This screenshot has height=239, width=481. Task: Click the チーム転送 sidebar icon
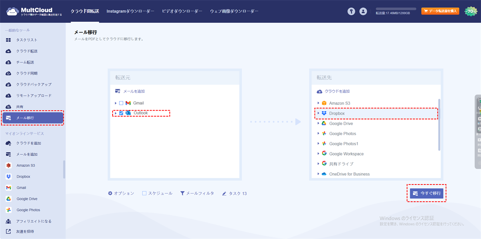[8, 62]
